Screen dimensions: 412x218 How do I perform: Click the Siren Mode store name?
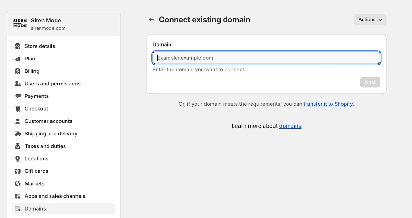coord(46,20)
